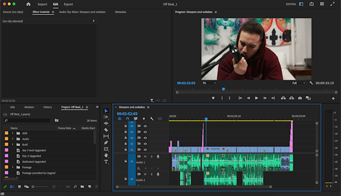341x196 pixels.
Task: Play the sequence in Program Monitor
Action: [256, 98]
